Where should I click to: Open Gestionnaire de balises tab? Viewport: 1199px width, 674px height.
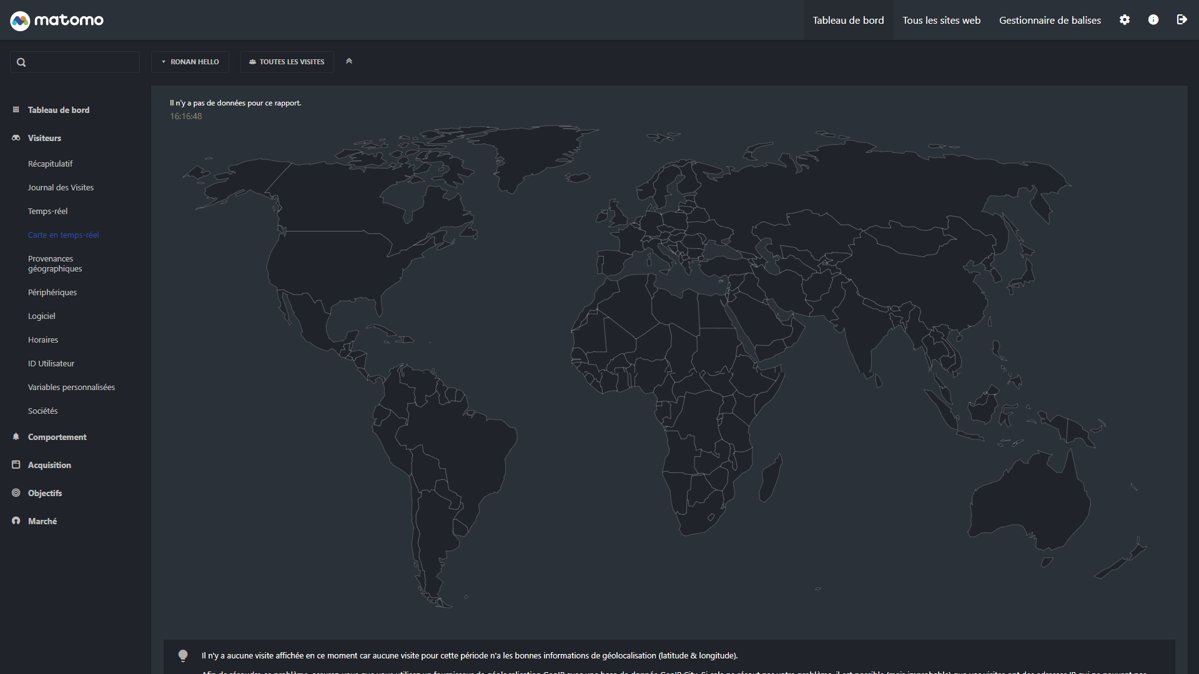point(1050,20)
